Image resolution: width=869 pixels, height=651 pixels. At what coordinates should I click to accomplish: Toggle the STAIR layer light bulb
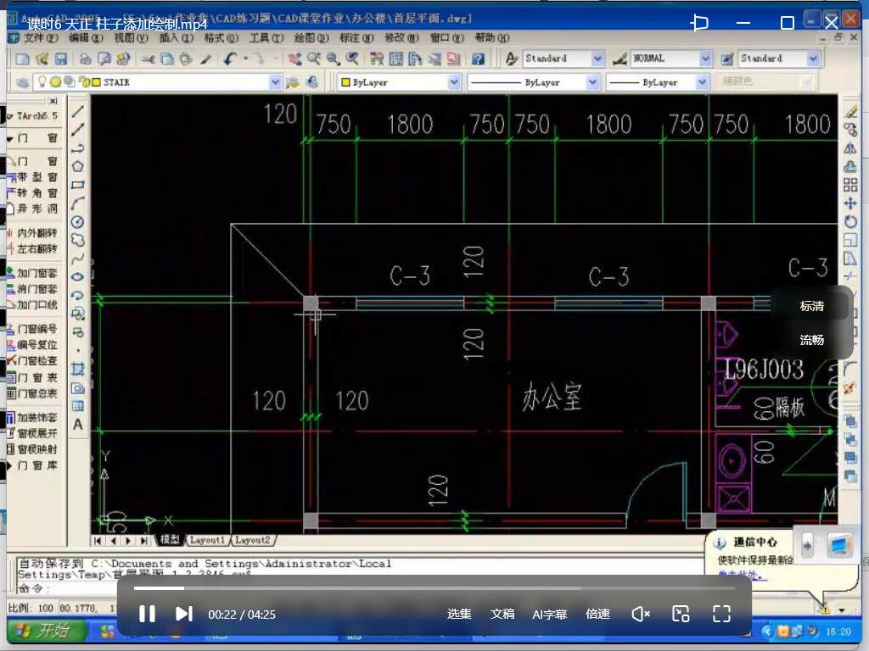coord(42,82)
